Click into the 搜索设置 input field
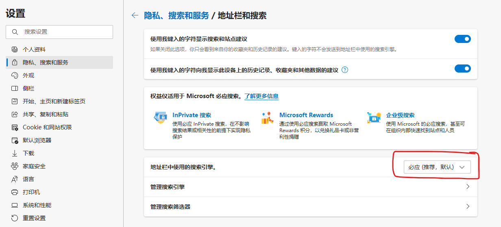The image size is (501, 227). [59, 32]
